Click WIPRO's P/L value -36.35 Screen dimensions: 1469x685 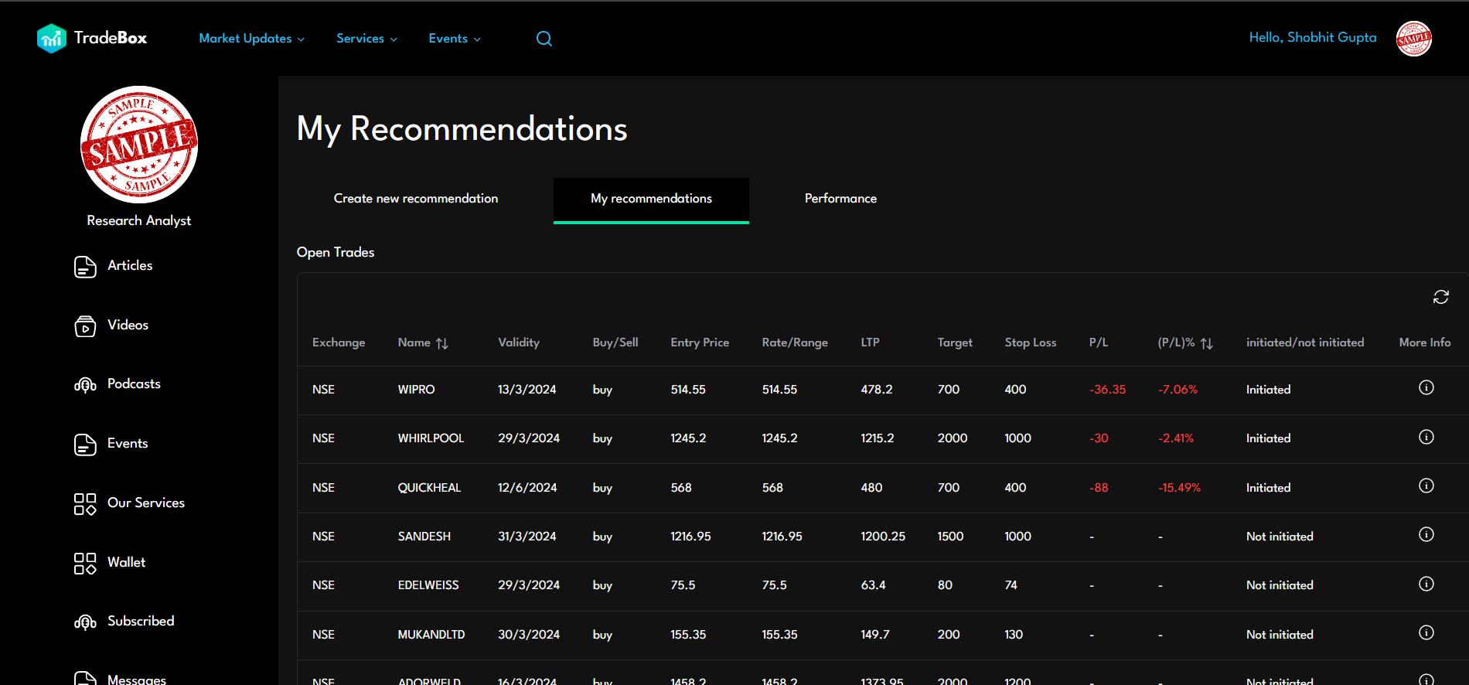coord(1108,390)
